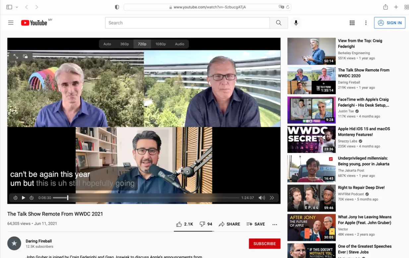
Task: Click the translate icon in address bar
Action: (281, 7)
